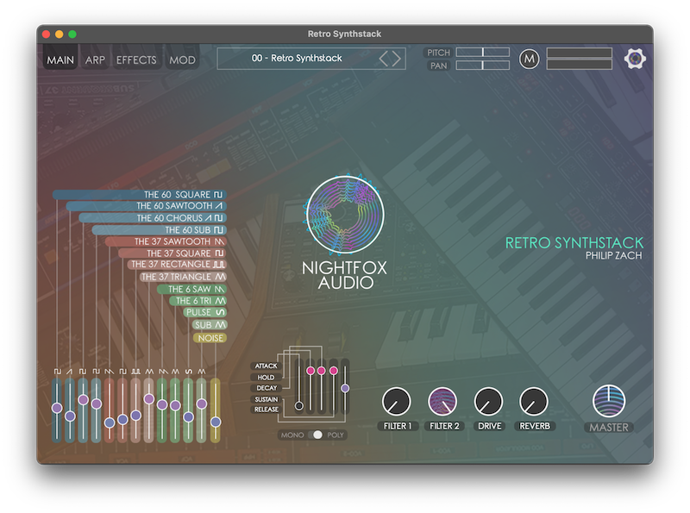Viewport: 690px width, 513px height.
Task: Select THE 6 TRI oscillator label
Action: click(x=198, y=301)
